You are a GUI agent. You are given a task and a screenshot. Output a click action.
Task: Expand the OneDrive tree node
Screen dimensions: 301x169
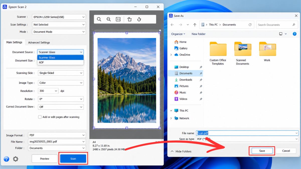click(x=171, y=55)
